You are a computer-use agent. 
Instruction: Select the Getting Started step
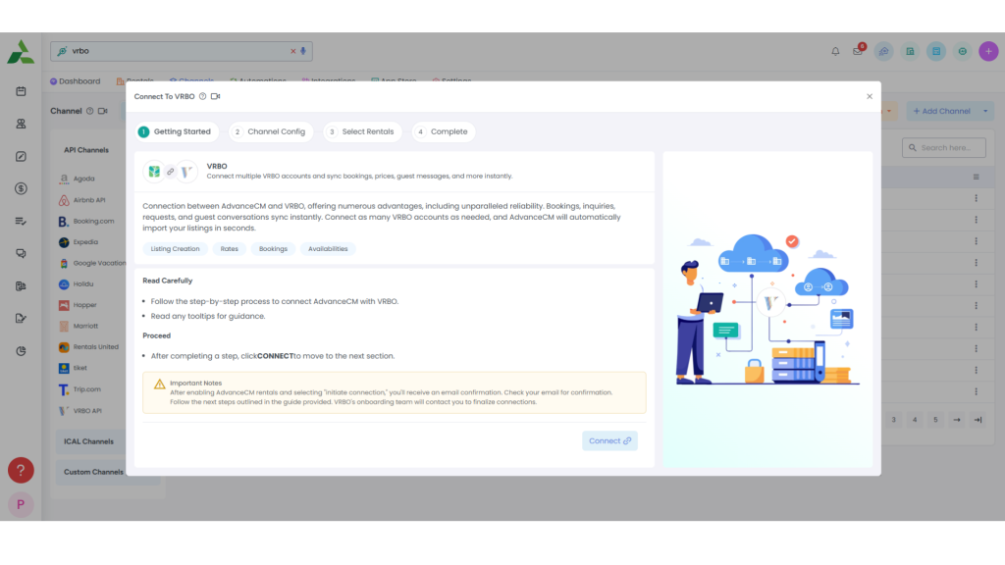click(x=177, y=132)
